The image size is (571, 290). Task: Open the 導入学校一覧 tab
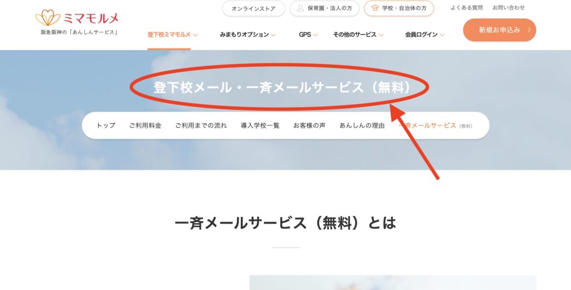[260, 125]
